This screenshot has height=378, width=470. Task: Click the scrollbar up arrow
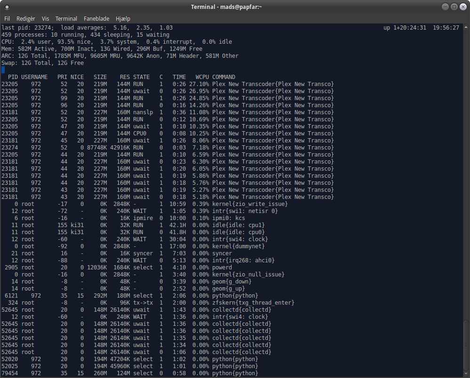click(x=466, y=27)
